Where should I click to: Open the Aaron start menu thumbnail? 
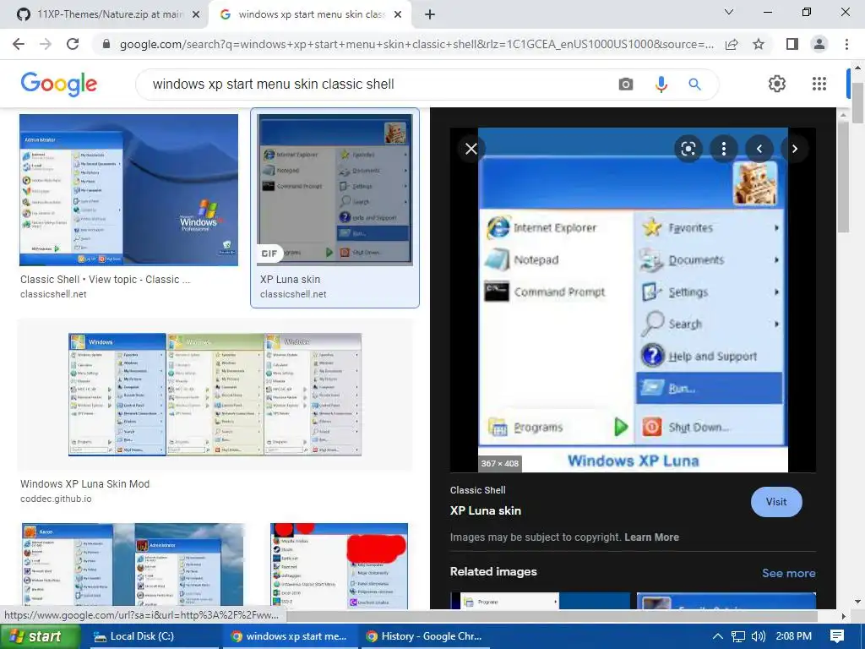(x=133, y=565)
